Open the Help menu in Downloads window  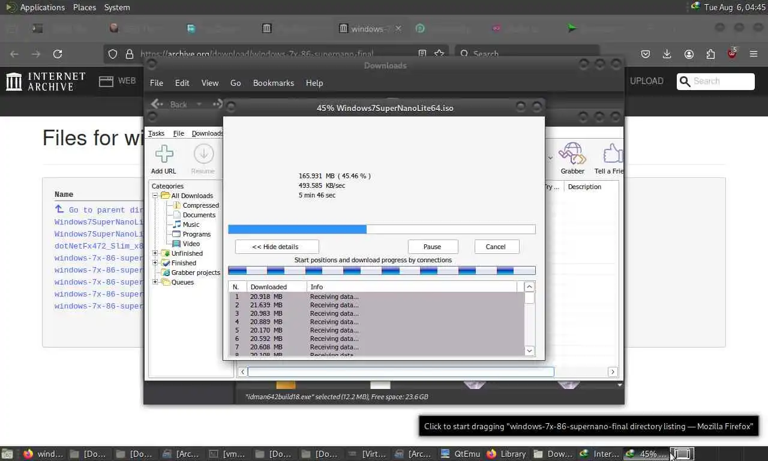coord(314,83)
